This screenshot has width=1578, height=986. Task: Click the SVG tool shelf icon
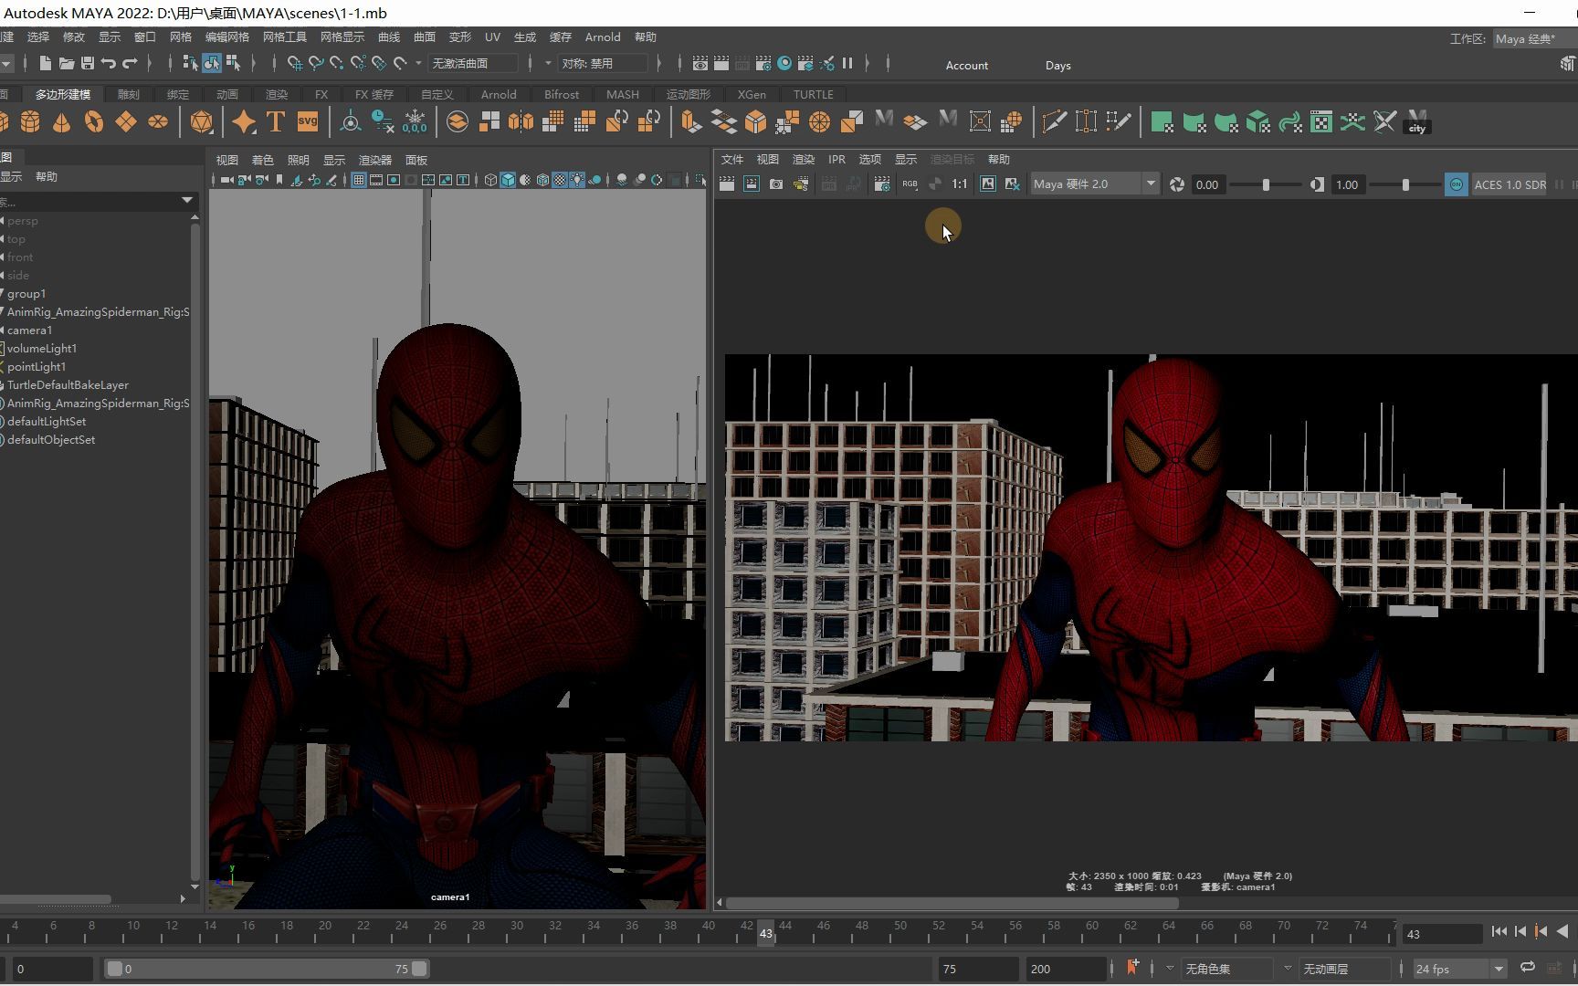tap(308, 121)
